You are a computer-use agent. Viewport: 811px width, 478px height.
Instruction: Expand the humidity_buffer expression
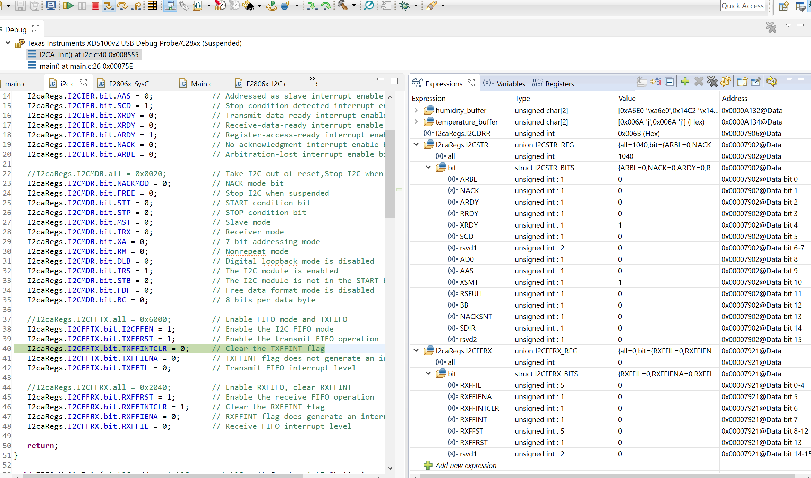416,110
